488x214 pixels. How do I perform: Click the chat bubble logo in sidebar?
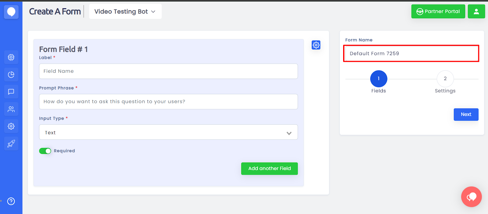point(11,12)
